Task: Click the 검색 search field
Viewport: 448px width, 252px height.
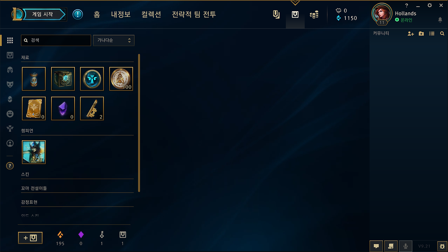Action: click(56, 40)
